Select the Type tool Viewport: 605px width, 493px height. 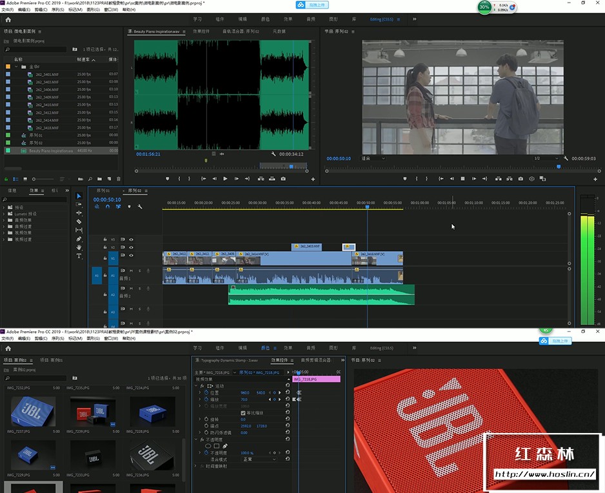click(x=79, y=256)
